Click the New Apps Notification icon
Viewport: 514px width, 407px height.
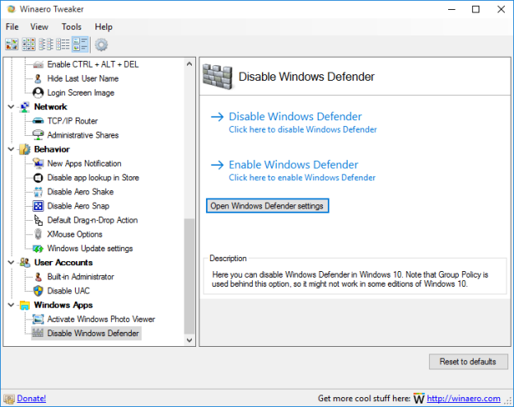38,163
